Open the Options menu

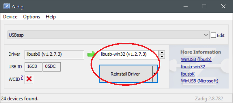32,17
